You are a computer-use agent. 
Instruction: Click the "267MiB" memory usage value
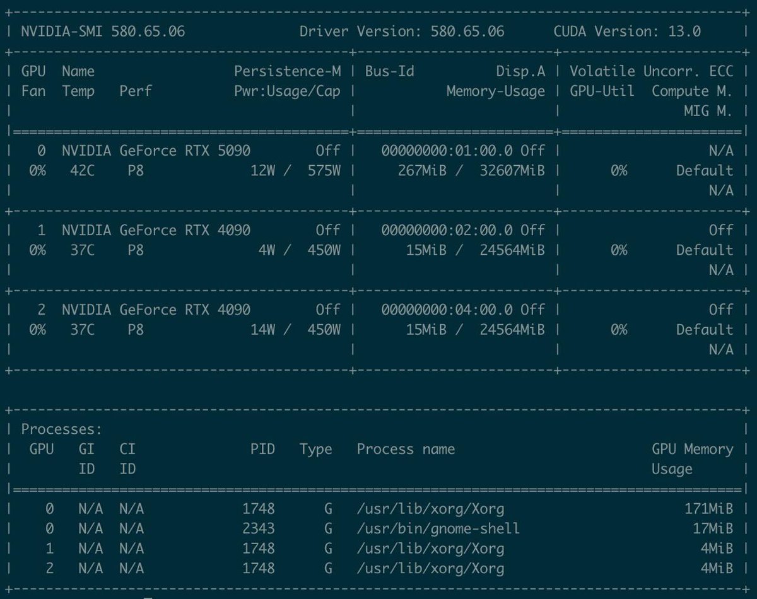[x=422, y=171]
